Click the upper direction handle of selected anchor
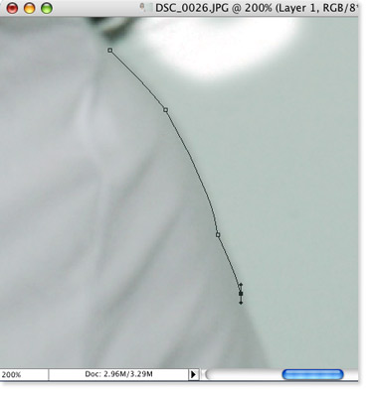The width and height of the screenshot is (373, 397). tap(241, 284)
